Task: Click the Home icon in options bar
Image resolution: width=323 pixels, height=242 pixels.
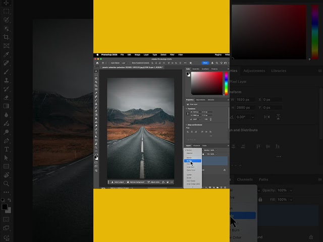Action: pos(97,63)
